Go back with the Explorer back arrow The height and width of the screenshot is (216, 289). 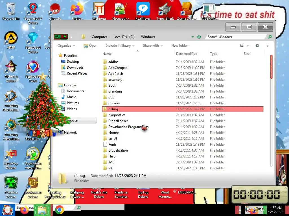click(x=57, y=37)
